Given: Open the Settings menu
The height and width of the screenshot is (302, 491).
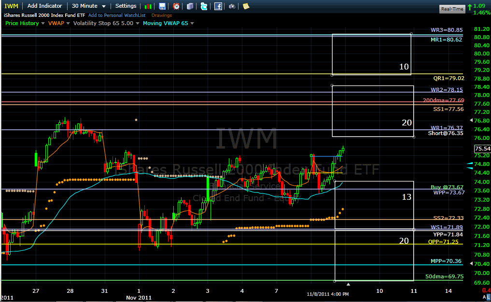Looking at the screenshot, I should click(x=126, y=6).
